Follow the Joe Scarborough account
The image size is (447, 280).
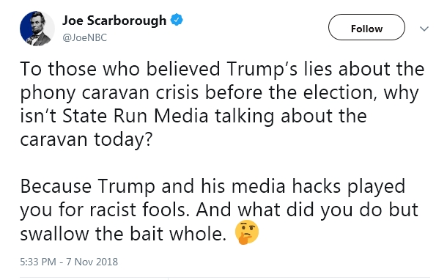[x=366, y=27]
